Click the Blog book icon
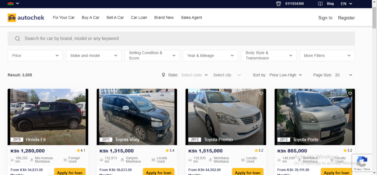377x175 pixels. (x=320, y=4)
